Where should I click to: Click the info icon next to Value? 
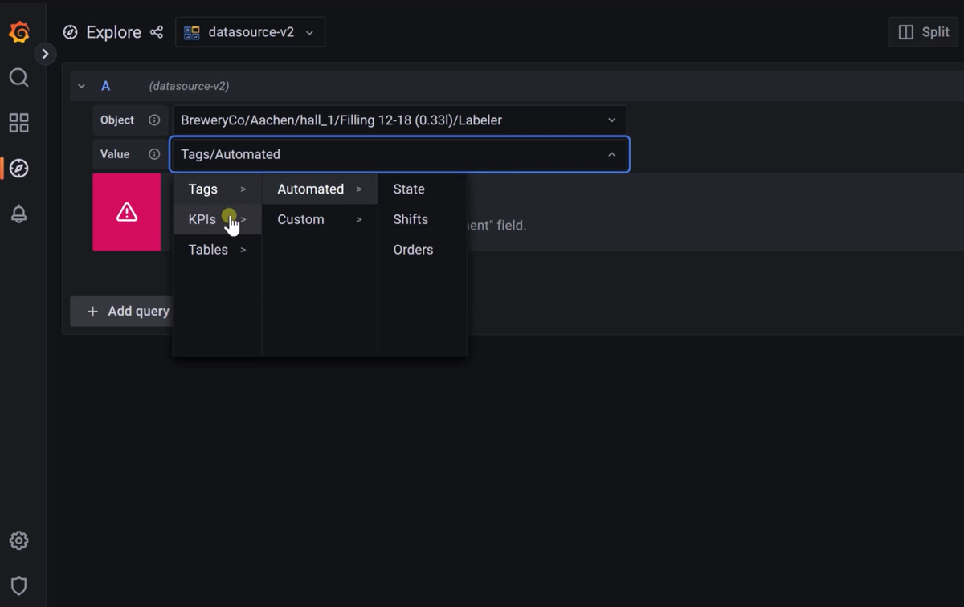(154, 154)
